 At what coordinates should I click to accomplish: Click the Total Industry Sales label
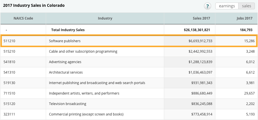[x=68, y=30]
